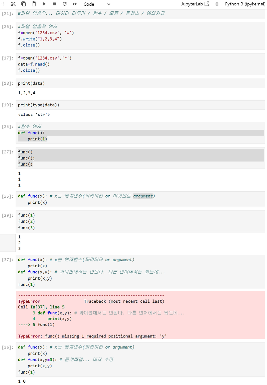Interrupt the kernel using the stop icon

coord(54,4)
